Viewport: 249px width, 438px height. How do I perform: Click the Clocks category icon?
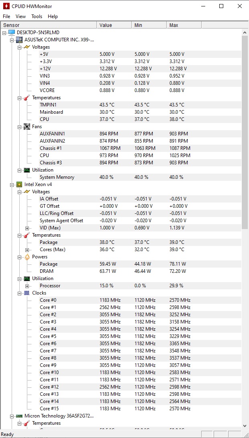27,293
